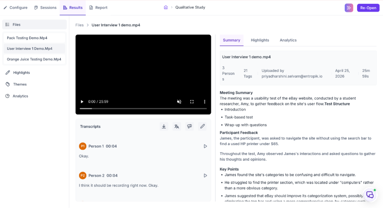Click 'I think it should be recording' transcript line
383x208 pixels.
(x=119, y=185)
